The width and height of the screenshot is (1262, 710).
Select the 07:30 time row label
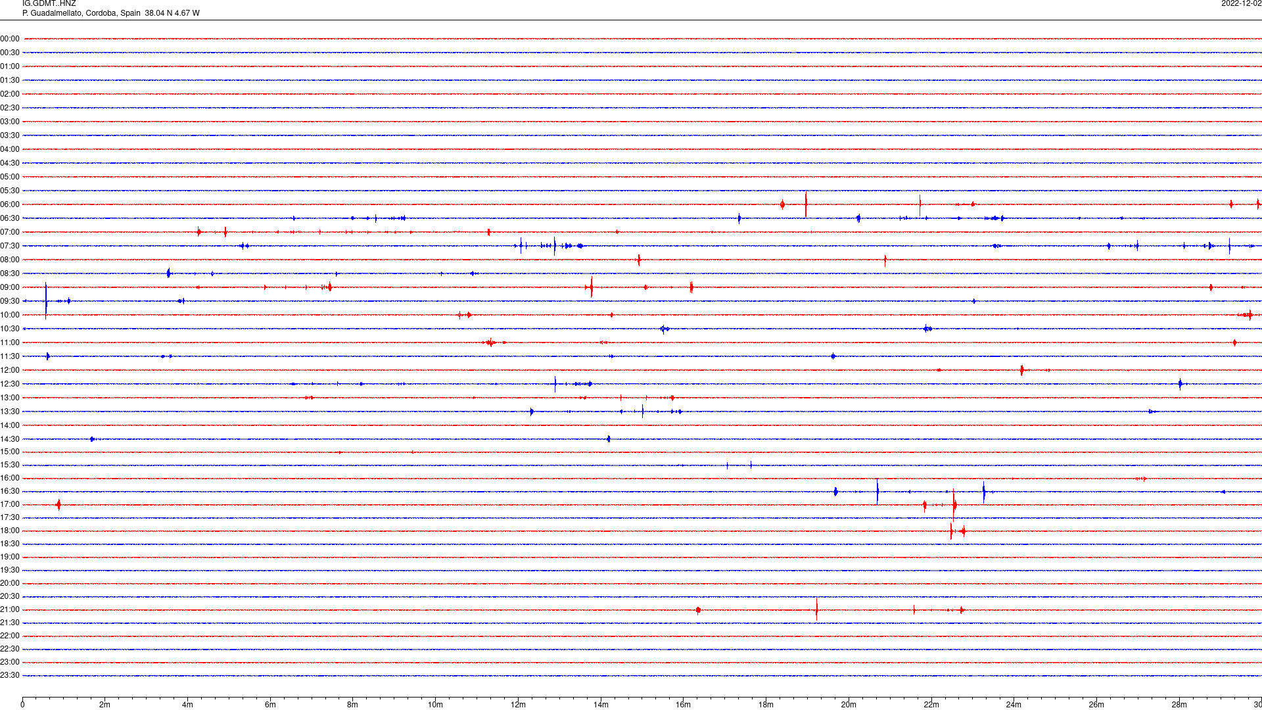pyautogui.click(x=10, y=246)
